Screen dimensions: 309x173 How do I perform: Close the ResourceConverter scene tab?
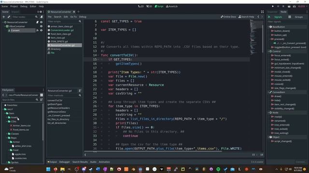click(x=74, y=12)
